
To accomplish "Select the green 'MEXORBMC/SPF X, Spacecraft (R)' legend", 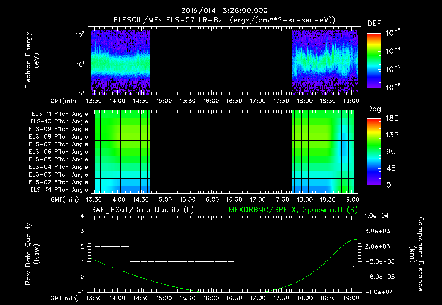I will [x=293, y=210].
